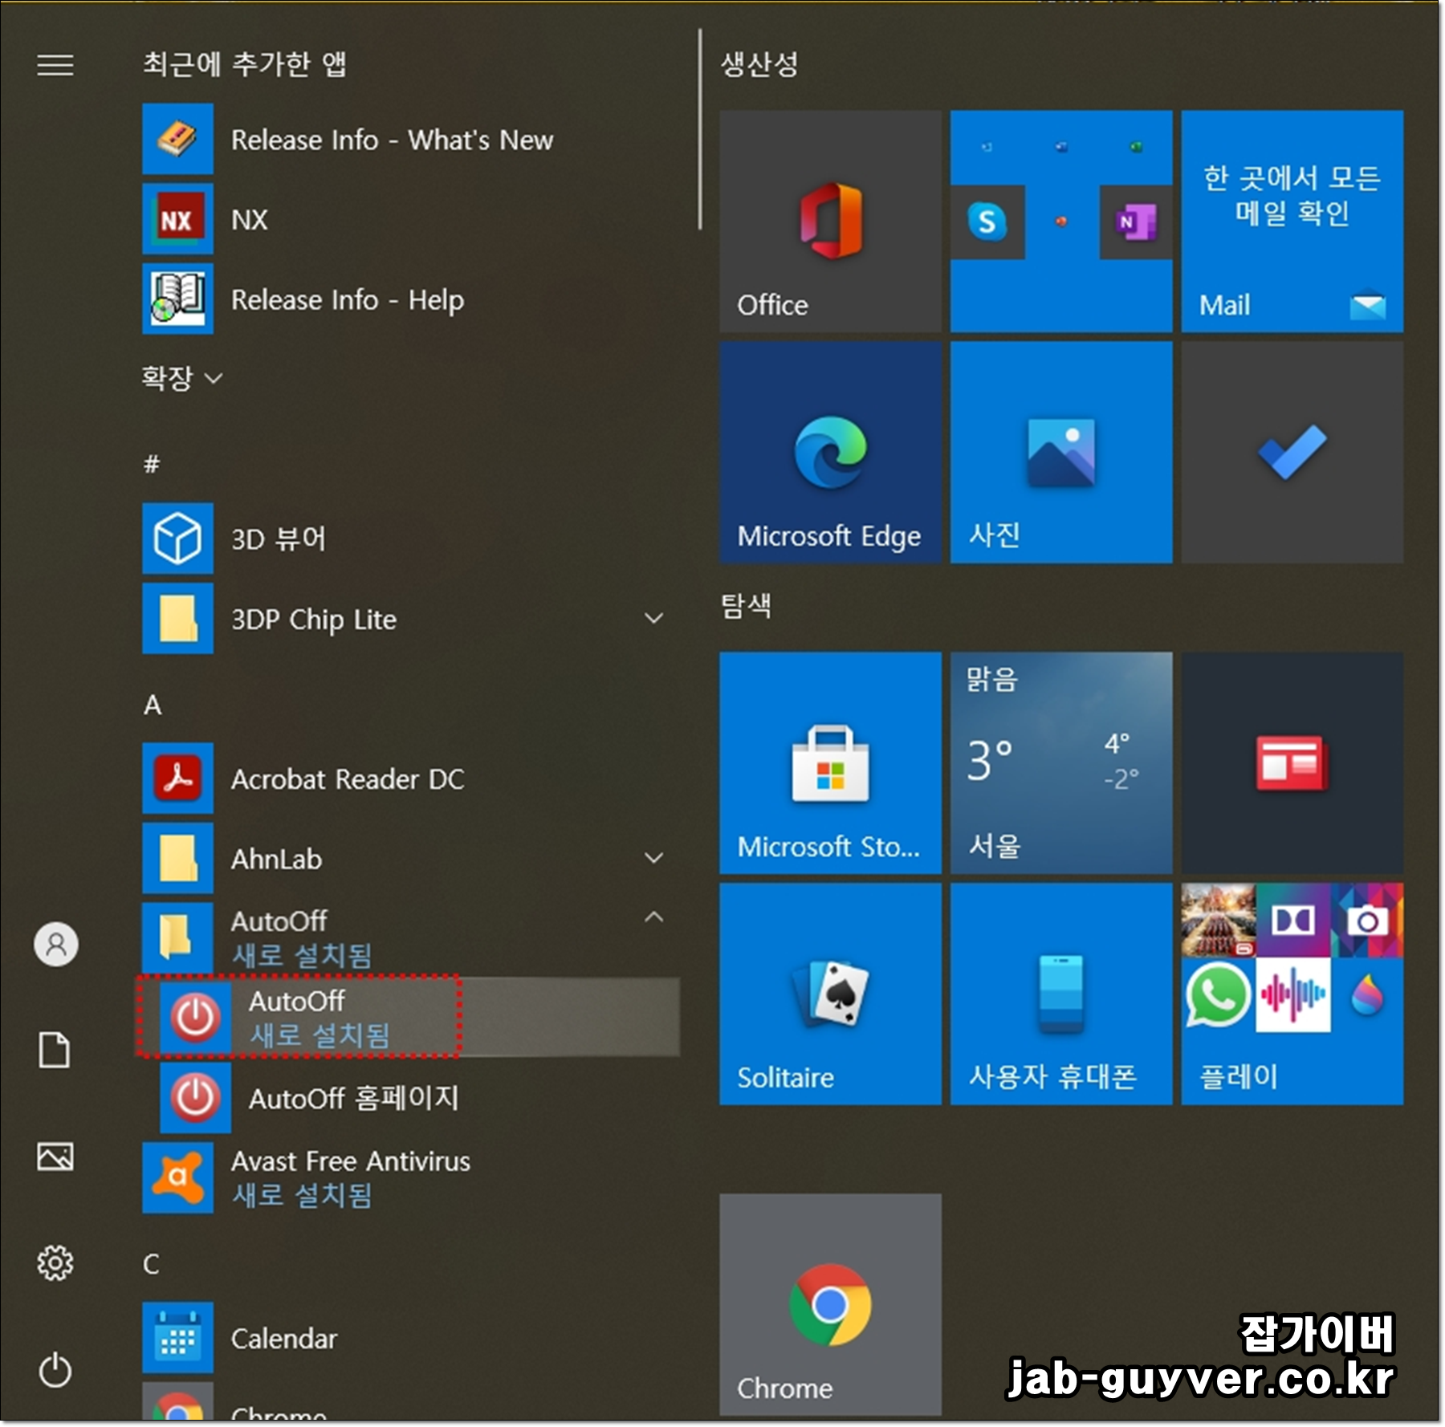1445x1427 pixels.
Task: Open the hamburger menu at top left
Action: pyautogui.click(x=55, y=64)
